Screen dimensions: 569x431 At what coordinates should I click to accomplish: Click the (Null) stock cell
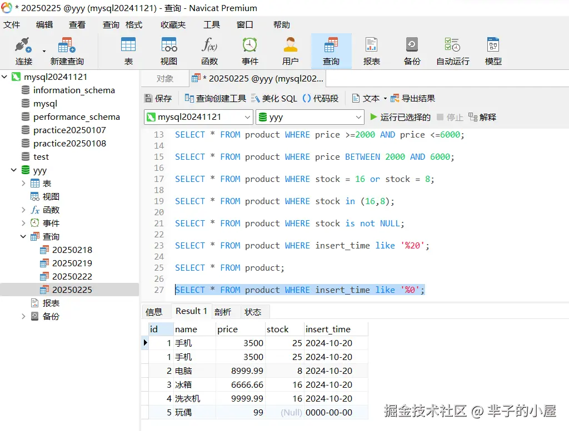(x=284, y=413)
